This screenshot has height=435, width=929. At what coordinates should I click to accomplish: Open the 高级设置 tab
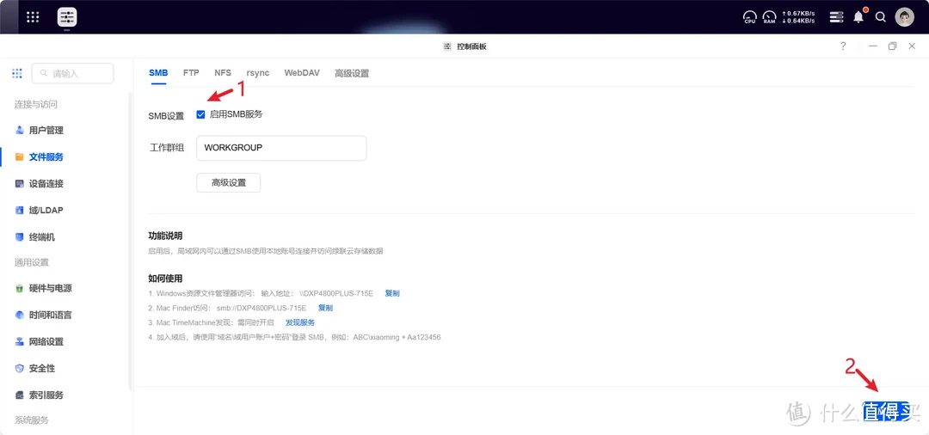[352, 73]
